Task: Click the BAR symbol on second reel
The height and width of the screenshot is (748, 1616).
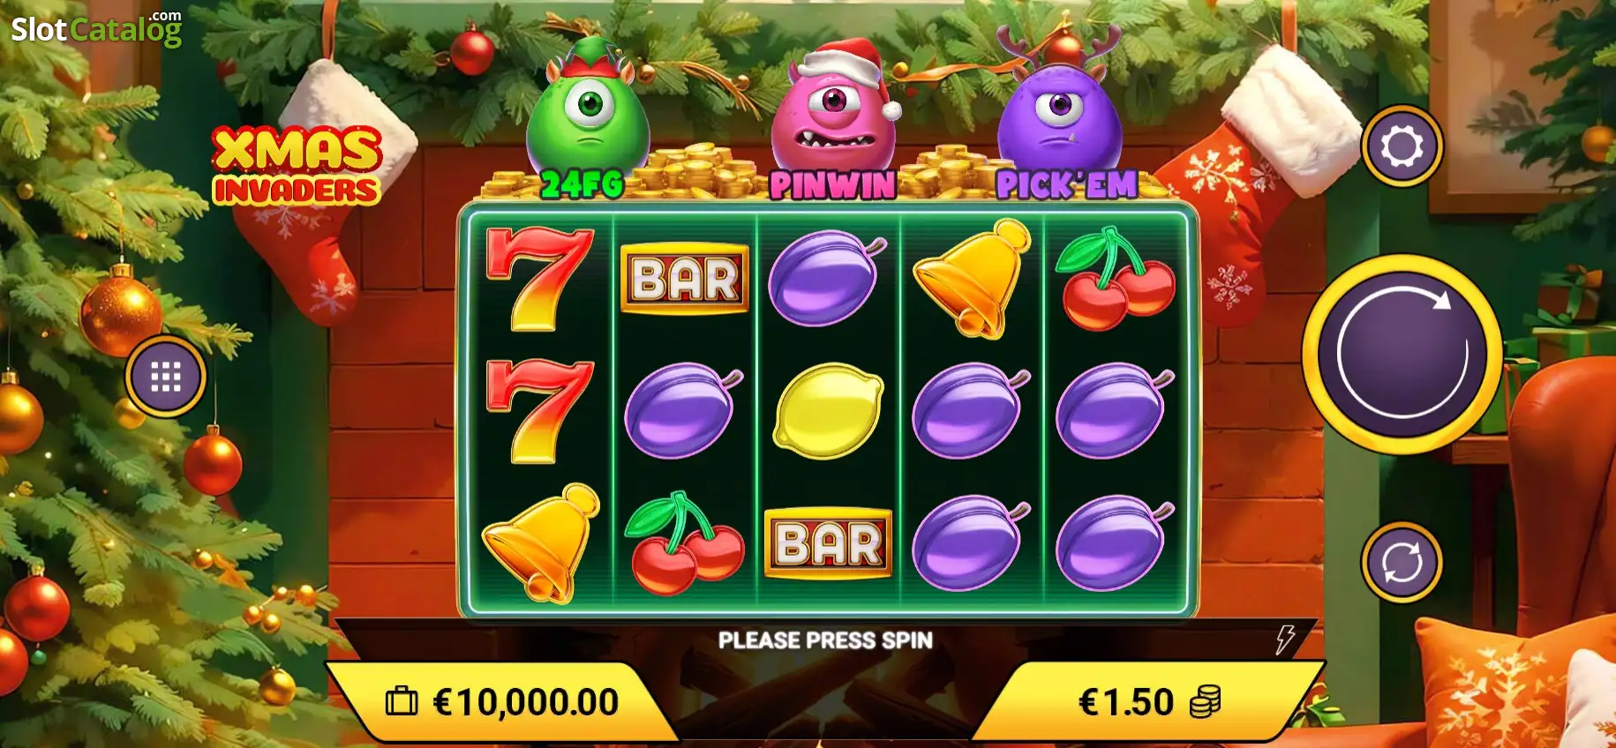Action: coord(685,279)
